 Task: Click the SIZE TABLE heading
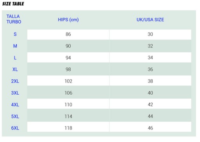[13, 4]
